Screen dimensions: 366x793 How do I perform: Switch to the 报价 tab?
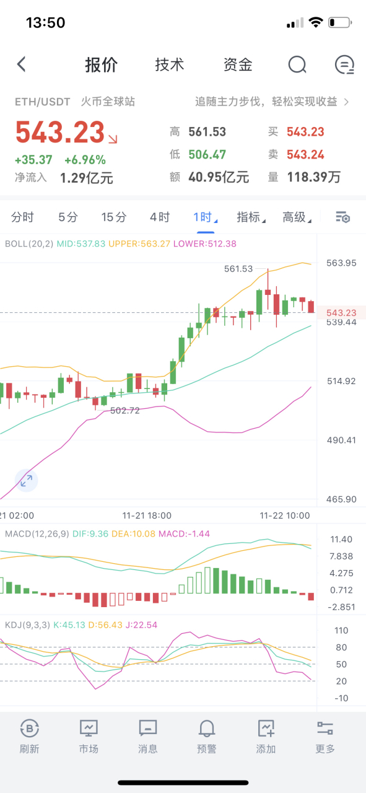point(102,64)
